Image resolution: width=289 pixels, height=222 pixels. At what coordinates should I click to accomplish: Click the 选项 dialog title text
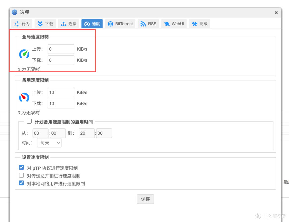(25, 12)
